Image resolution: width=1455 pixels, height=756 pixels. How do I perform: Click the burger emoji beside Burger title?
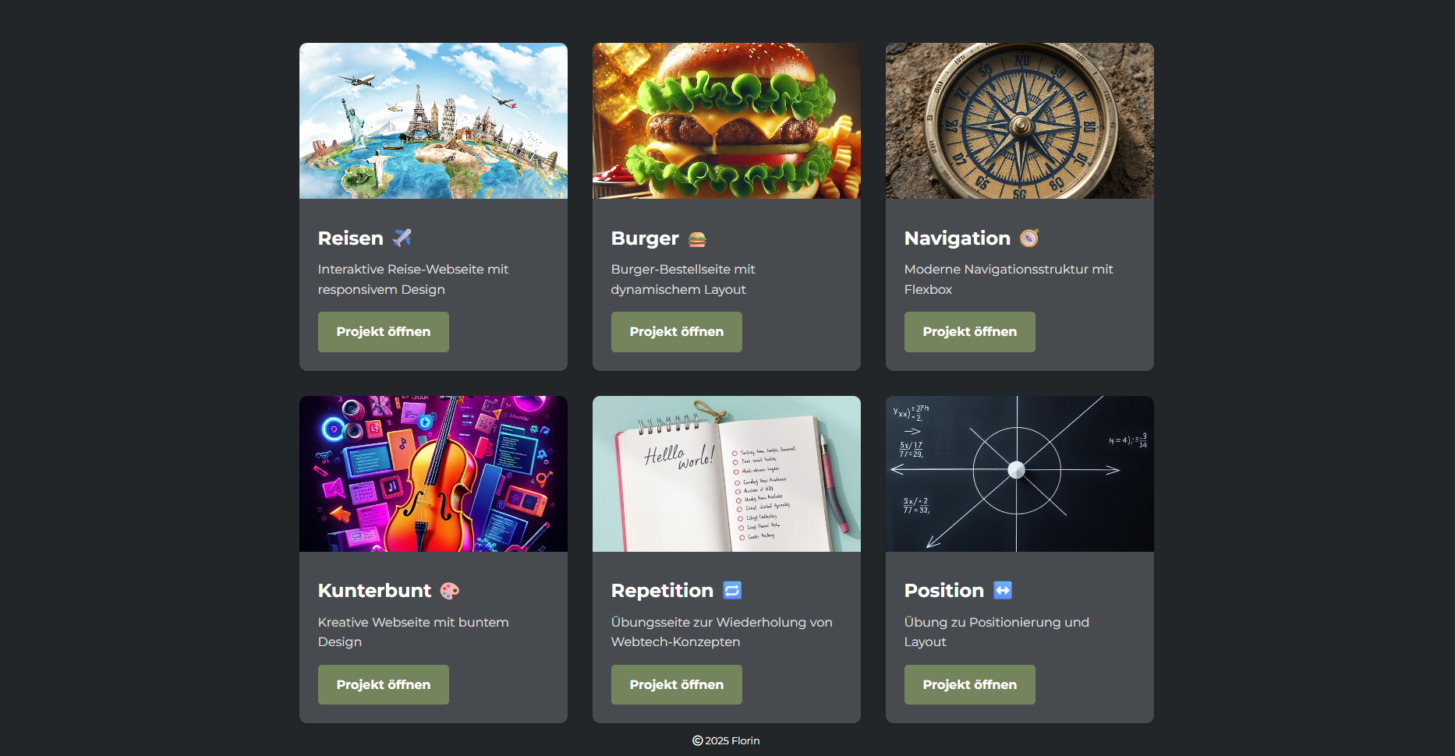[697, 238]
